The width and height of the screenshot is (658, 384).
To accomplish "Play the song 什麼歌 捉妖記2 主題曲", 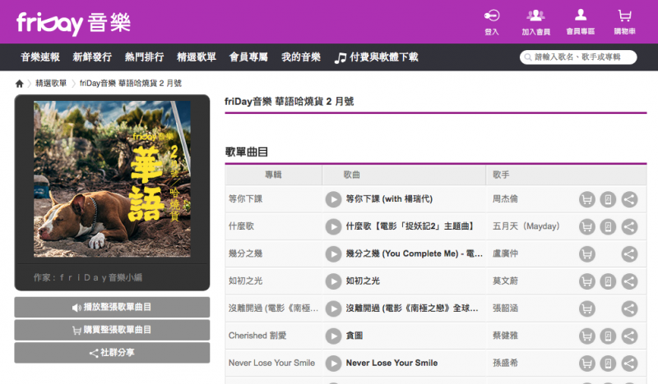I will point(333,226).
